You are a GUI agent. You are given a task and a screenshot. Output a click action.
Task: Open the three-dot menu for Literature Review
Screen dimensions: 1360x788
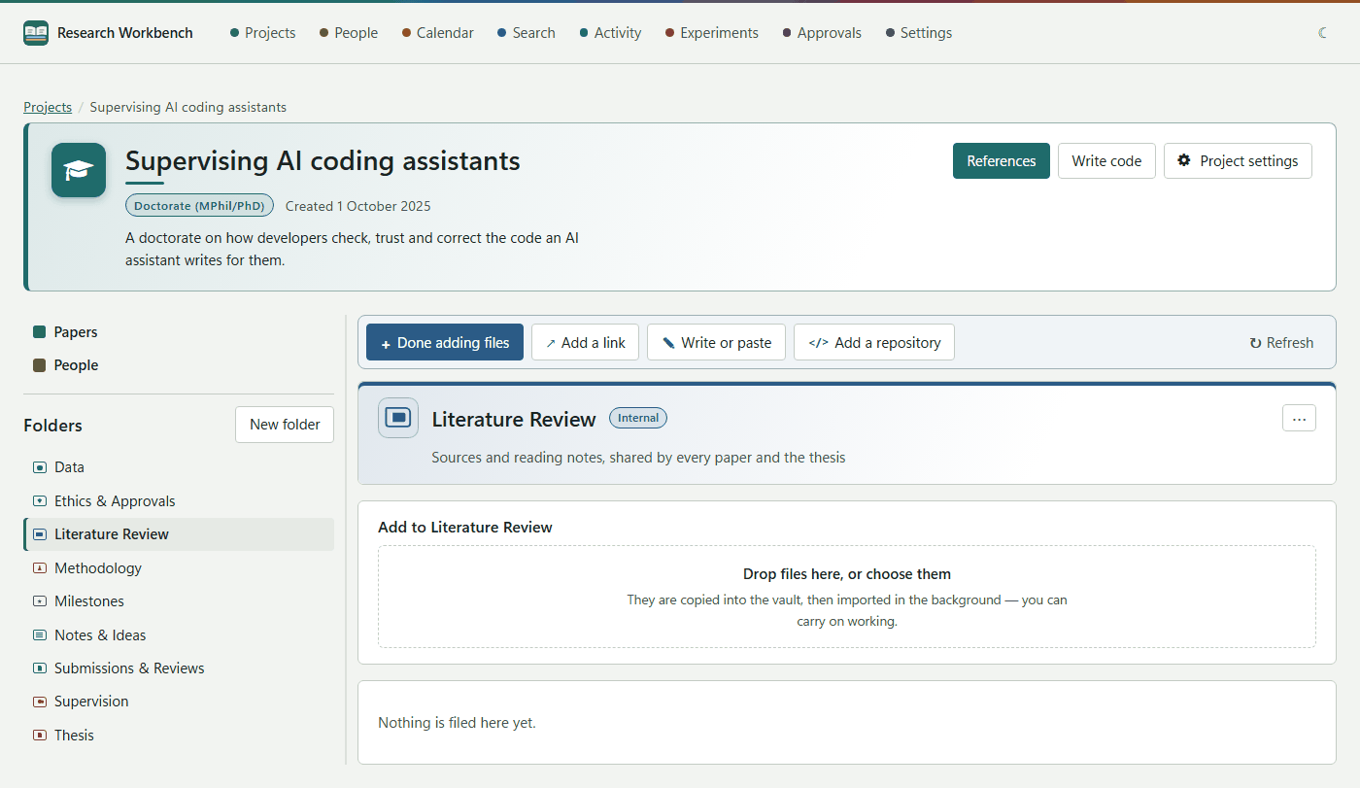(x=1299, y=418)
